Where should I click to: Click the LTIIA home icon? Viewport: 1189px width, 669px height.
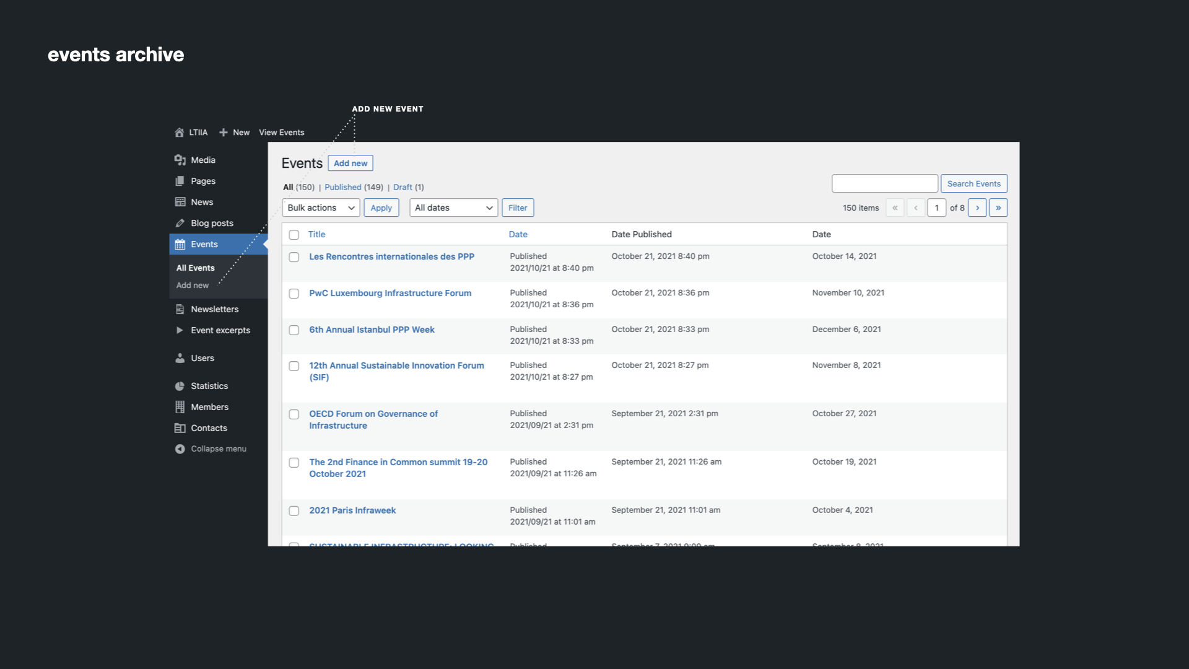tap(180, 133)
